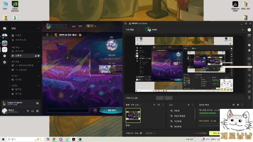Expand the scene display mode dropdown beside 장면
This screenshot has width=253, height=142.
[136, 105]
